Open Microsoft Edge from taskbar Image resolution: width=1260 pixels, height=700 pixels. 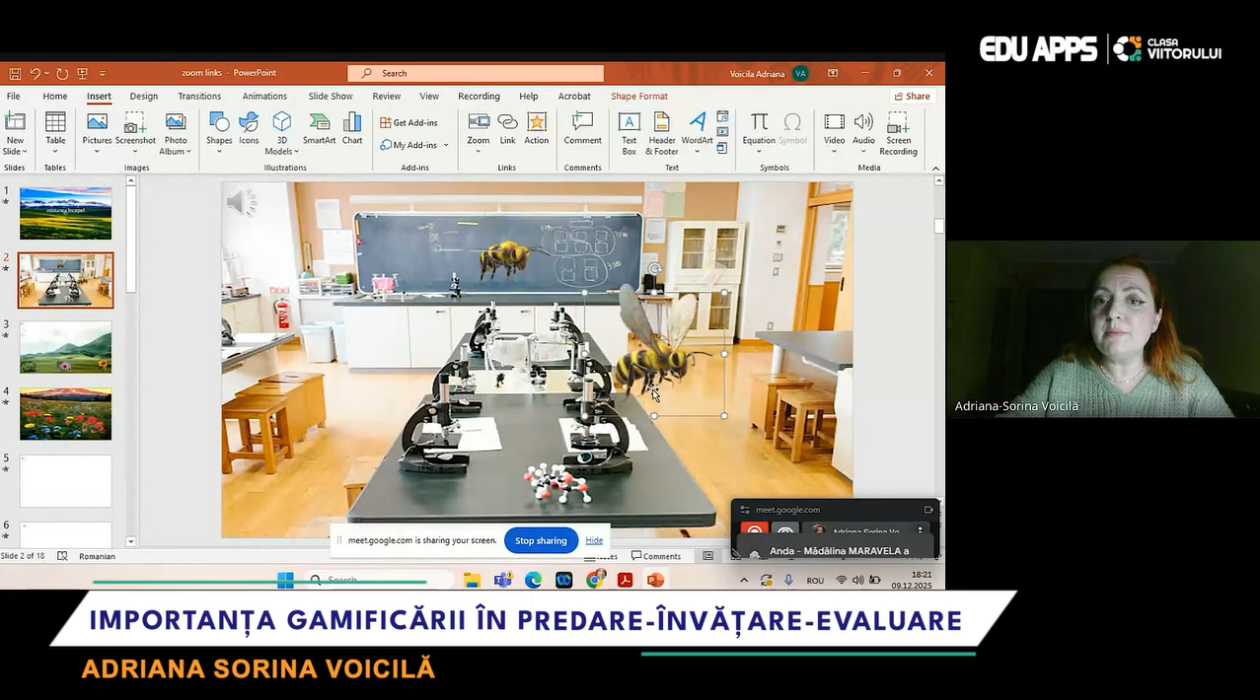click(x=533, y=580)
